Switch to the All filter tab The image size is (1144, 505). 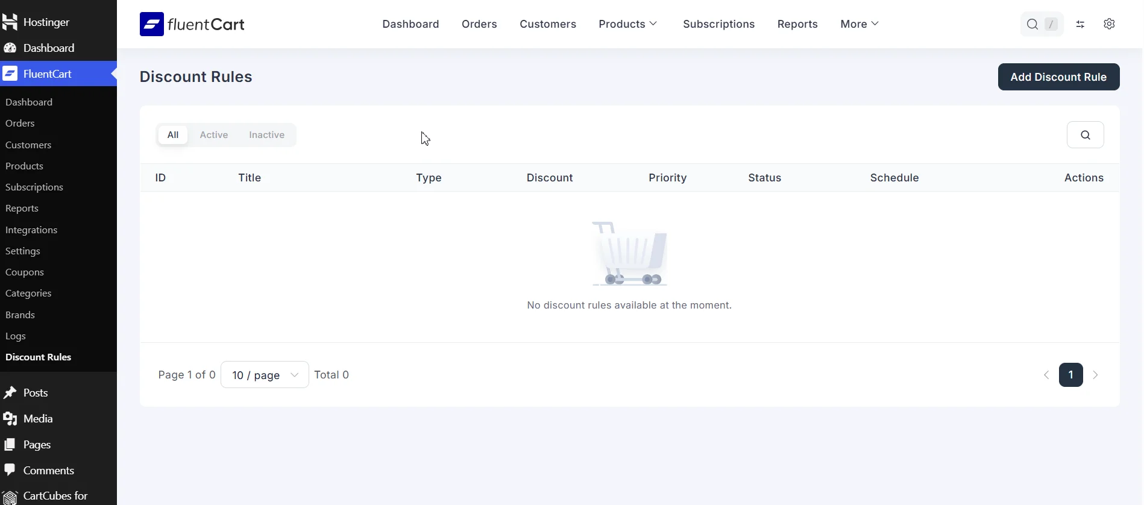click(x=173, y=135)
